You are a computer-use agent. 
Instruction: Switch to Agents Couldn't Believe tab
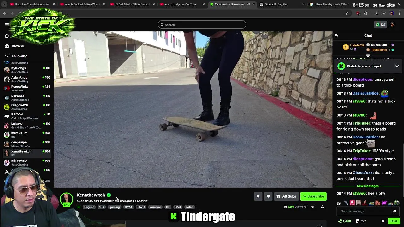coord(82,4)
